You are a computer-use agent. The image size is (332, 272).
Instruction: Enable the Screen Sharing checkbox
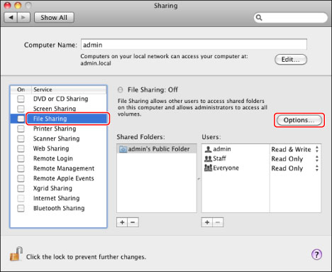(21, 109)
